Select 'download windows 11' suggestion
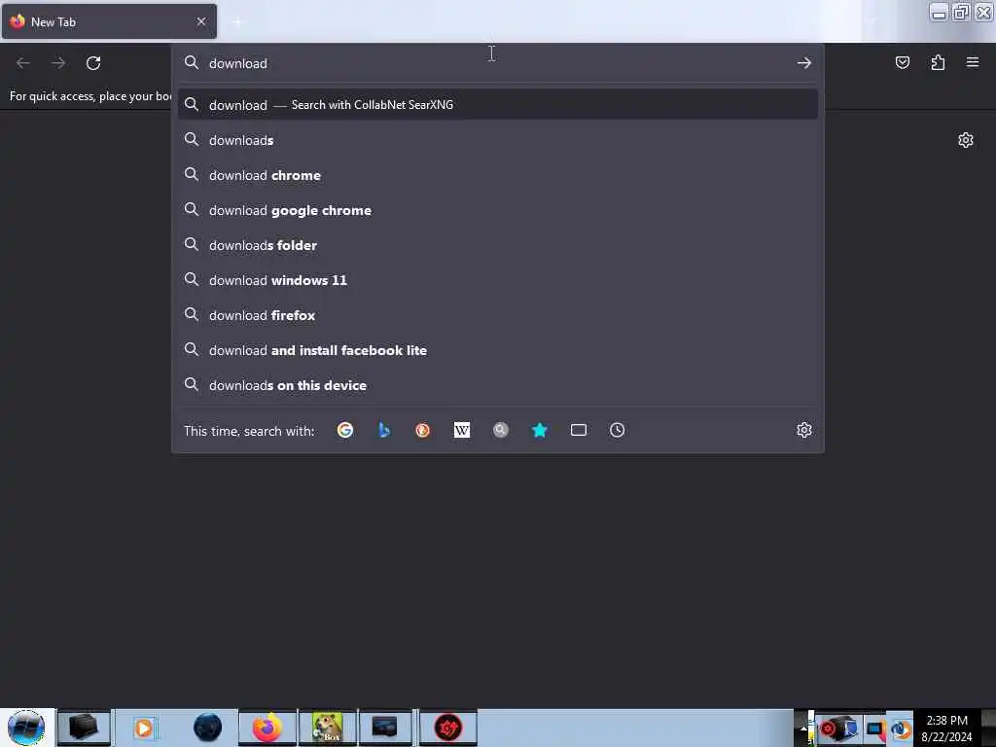 coord(497,280)
